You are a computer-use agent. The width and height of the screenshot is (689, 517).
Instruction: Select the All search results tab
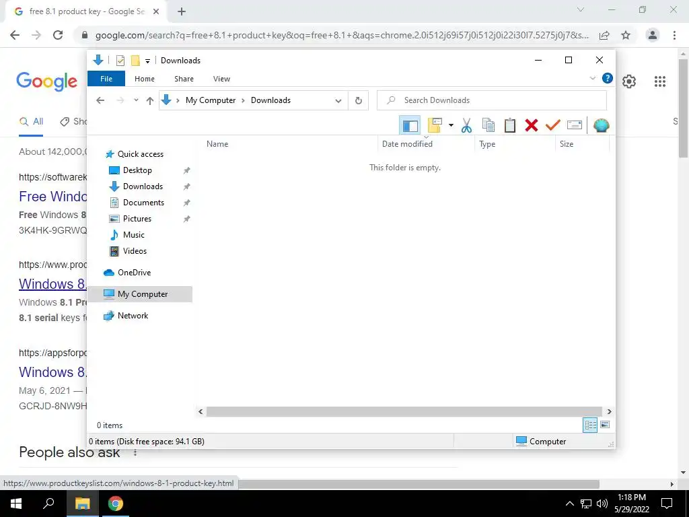click(31, 122)
